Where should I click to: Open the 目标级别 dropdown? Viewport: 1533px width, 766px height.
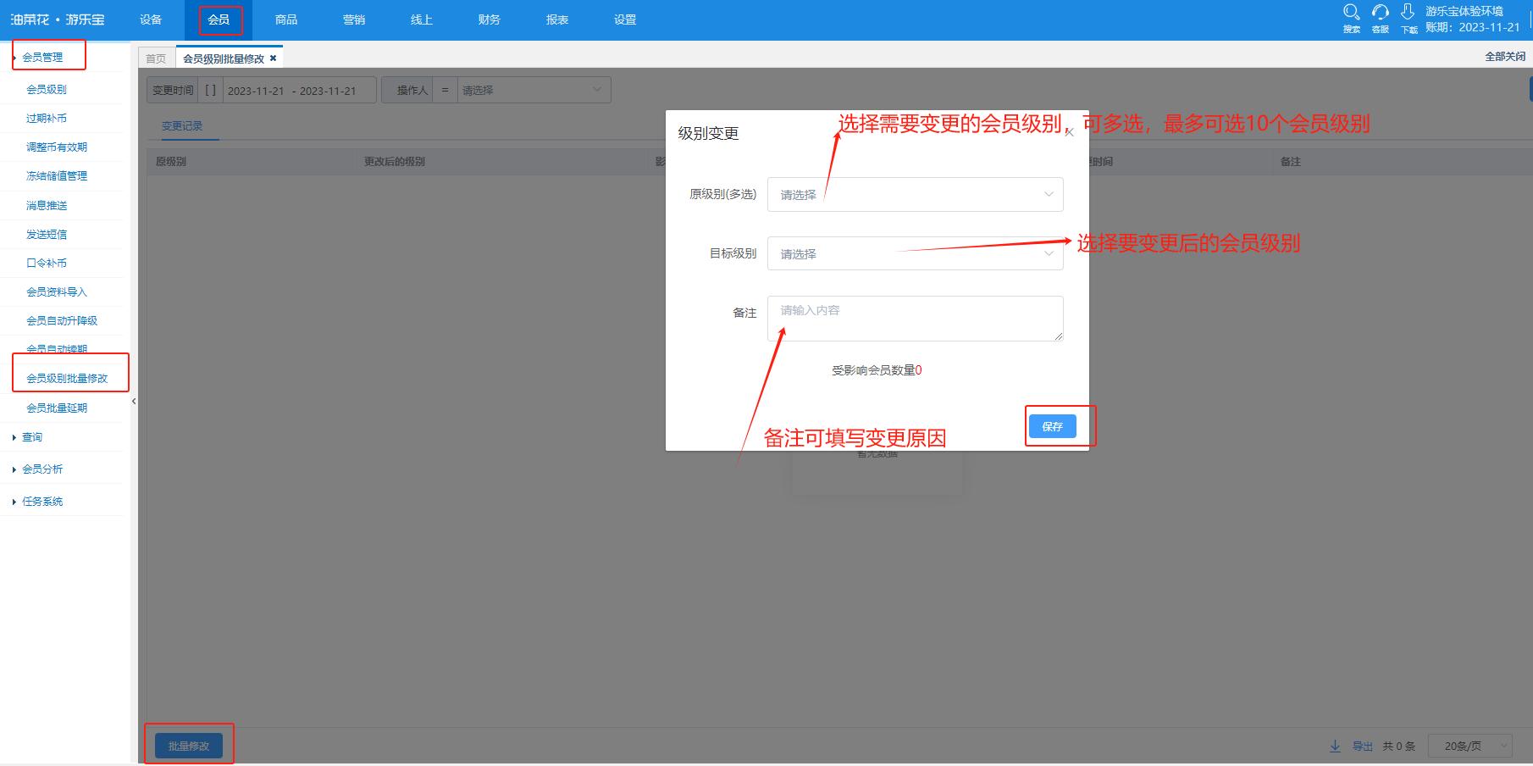[x=915, y=253]
